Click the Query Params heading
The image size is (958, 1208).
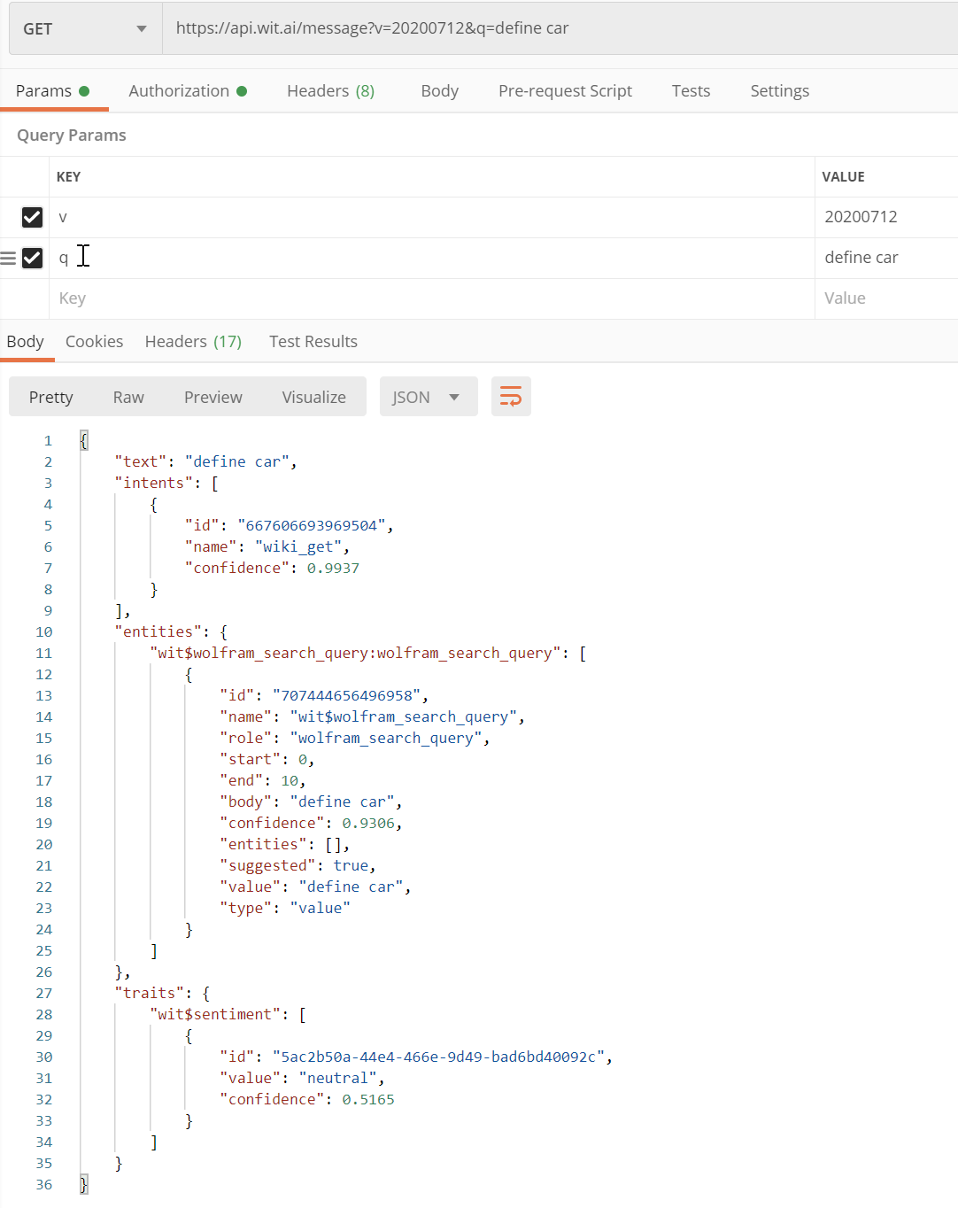[x=72, y=135]
